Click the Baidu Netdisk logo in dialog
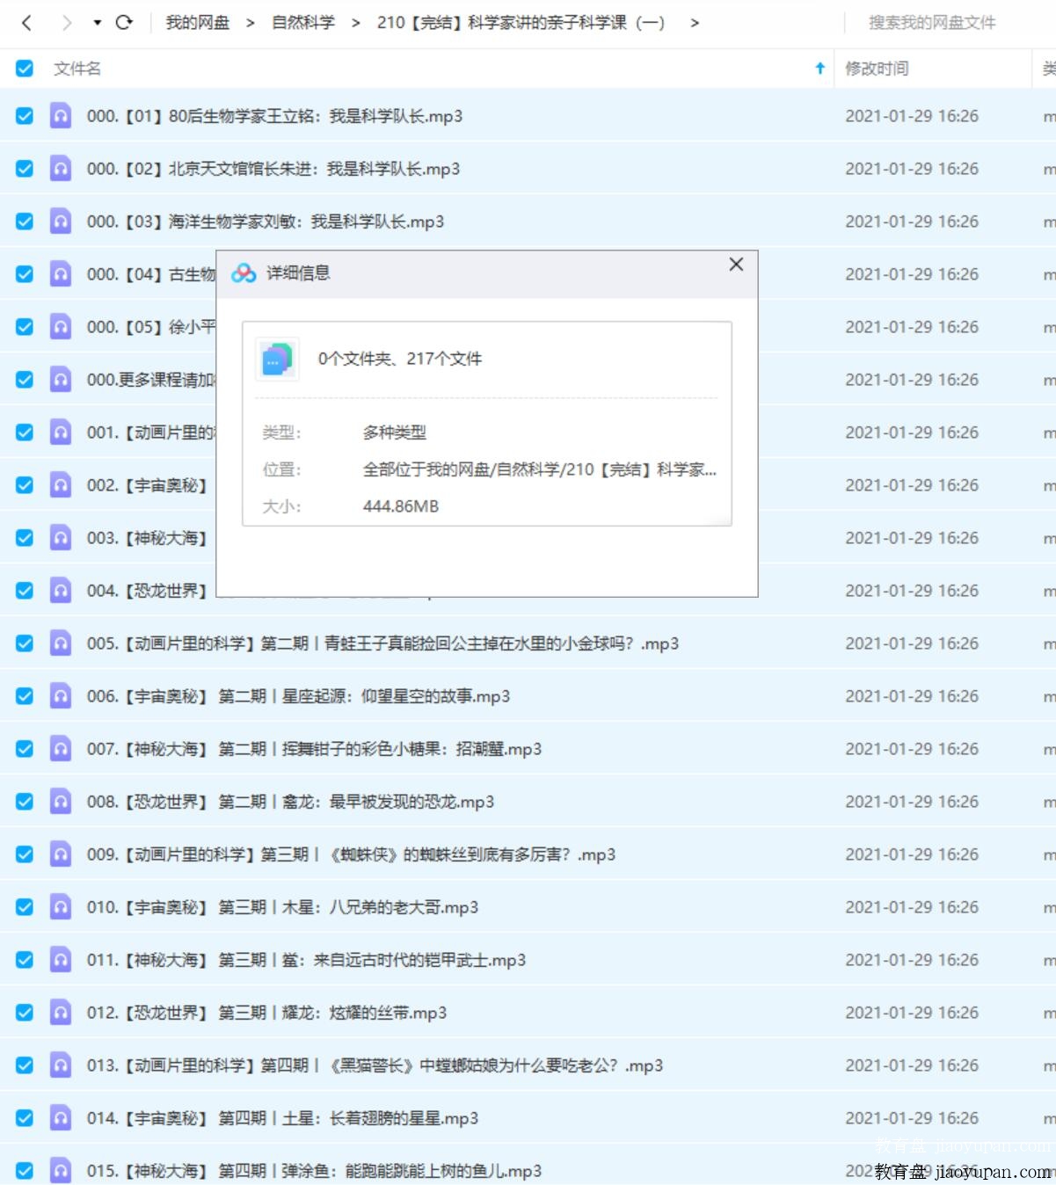 (x=244, y=273)
